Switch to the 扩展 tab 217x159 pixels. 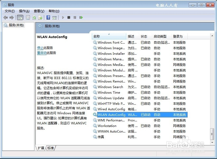41,148
